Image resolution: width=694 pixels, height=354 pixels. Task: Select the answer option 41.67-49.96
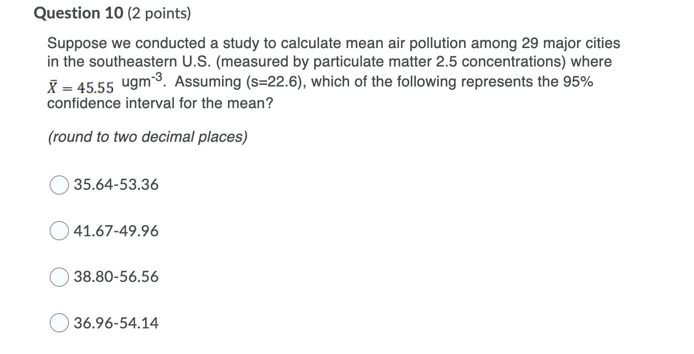point(115,231)
